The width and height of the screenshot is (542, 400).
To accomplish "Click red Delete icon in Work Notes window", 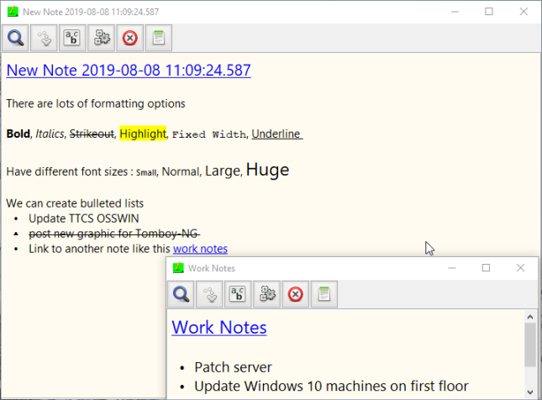I will click(296, 294).
